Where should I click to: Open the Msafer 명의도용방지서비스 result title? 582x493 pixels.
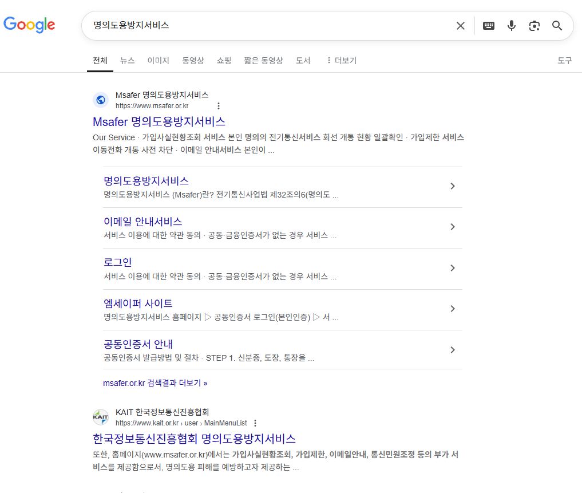[159, 121]
